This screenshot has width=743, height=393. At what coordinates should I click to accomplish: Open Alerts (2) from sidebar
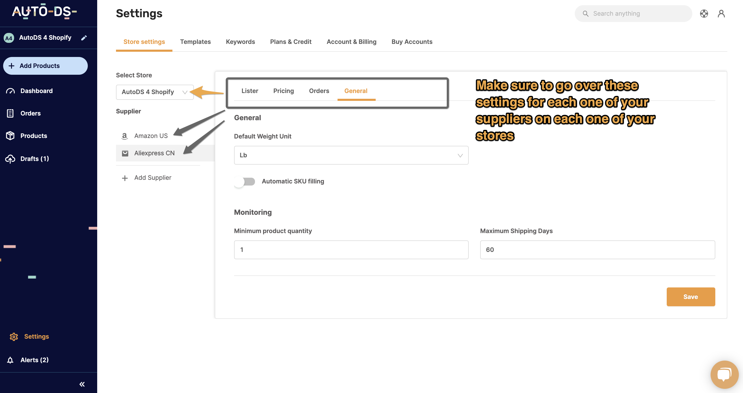pyautogui.click(x=34, y=360)
